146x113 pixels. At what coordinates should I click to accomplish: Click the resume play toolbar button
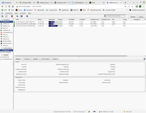tap(17, 16)
